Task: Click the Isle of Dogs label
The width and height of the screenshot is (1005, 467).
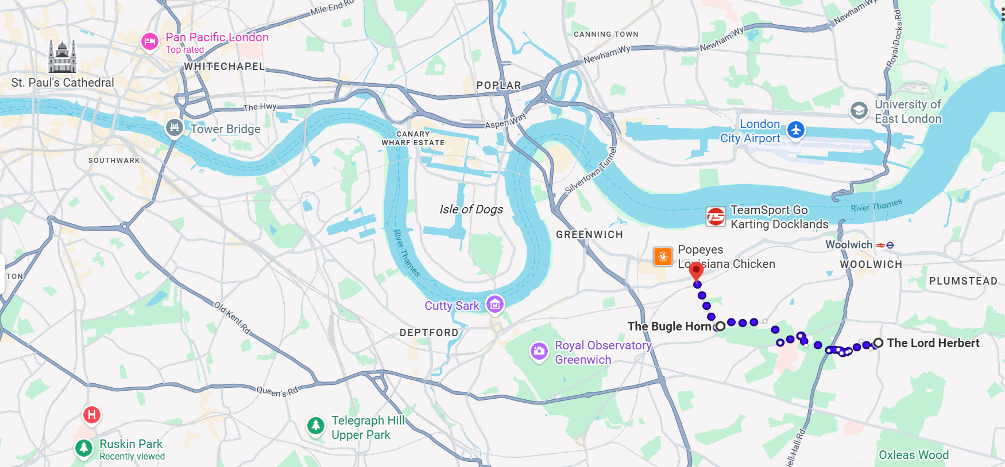Action: pyautogui.click(x=471, y=209)
